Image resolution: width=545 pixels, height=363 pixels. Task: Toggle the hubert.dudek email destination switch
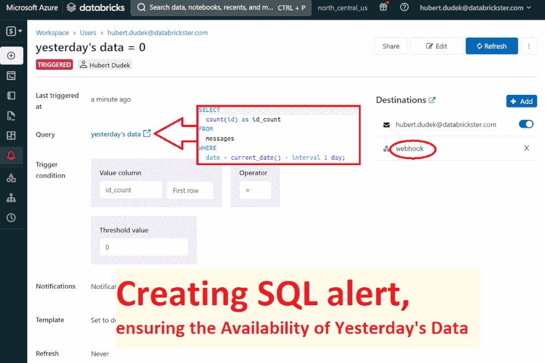tap(526, 124)
